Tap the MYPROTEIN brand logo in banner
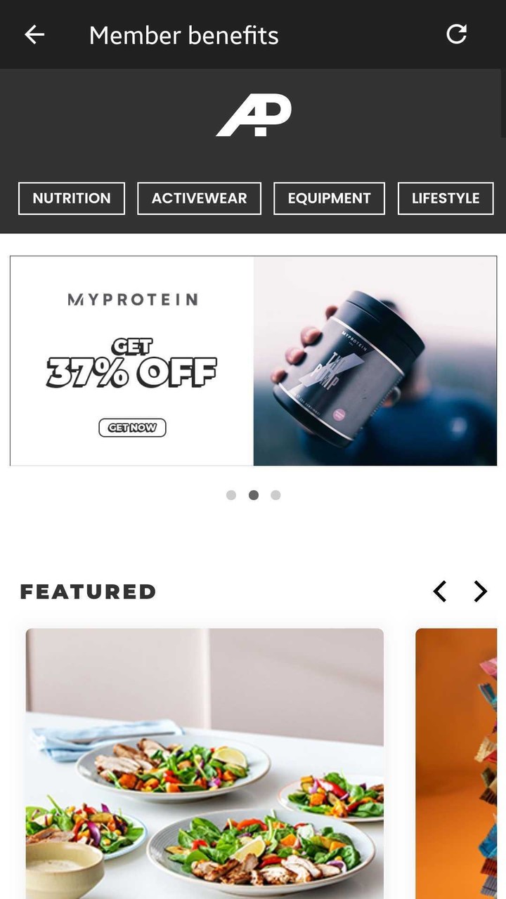Screen dimensions: 506x899 [132, 299]
